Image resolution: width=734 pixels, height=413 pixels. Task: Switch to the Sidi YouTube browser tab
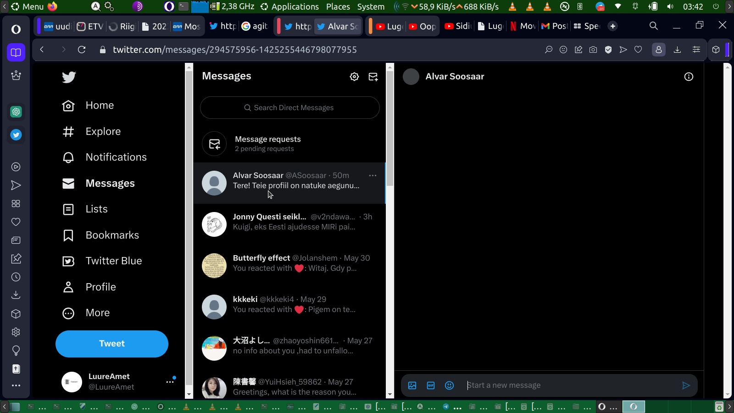(x=458, y=26)
